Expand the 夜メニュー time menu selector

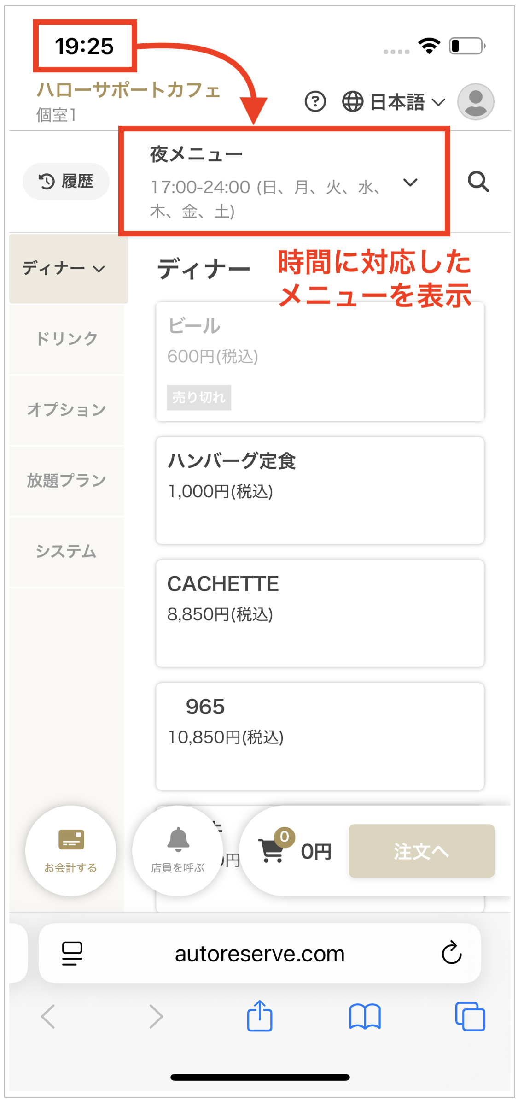point(410,183)
